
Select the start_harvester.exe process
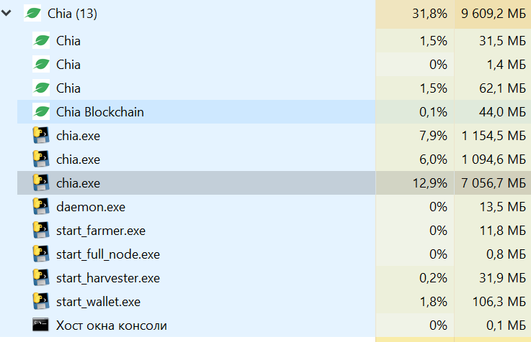tap(108, 278)
